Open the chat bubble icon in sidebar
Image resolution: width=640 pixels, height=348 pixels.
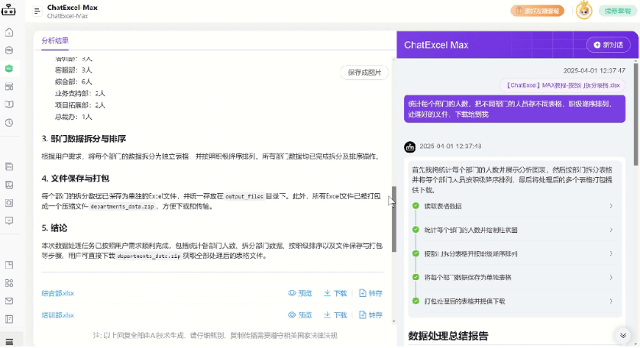pyautogui.click(x=9, y=221)
